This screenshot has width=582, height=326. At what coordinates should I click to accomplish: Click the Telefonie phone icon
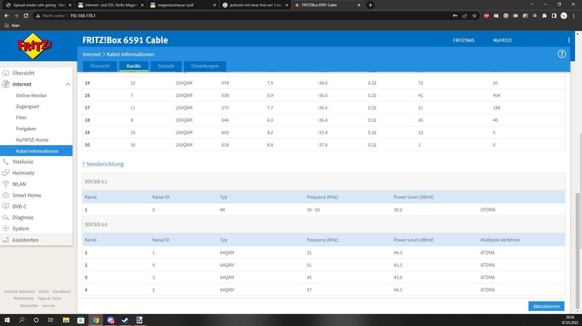tap(6, 162)
